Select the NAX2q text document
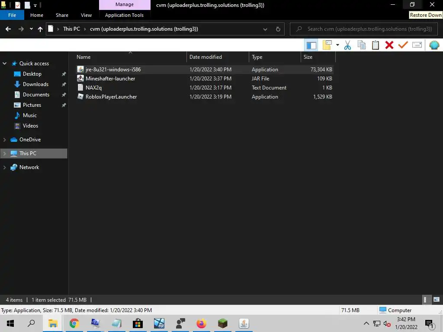 pyautogui.click(x=205, y=87)
